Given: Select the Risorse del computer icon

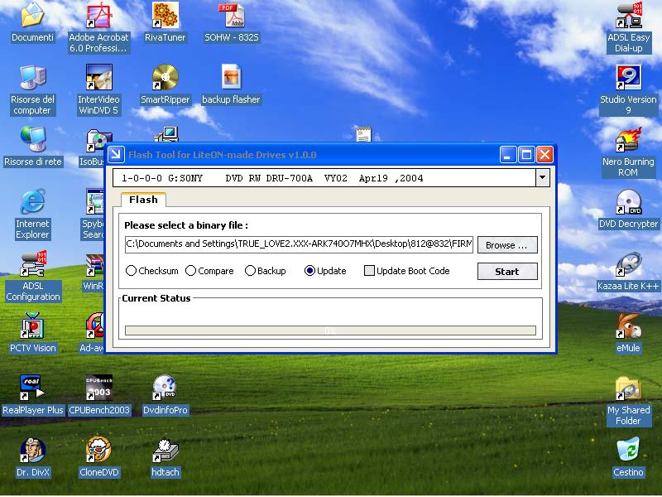Looking at the screenshot, I should 32,77.
